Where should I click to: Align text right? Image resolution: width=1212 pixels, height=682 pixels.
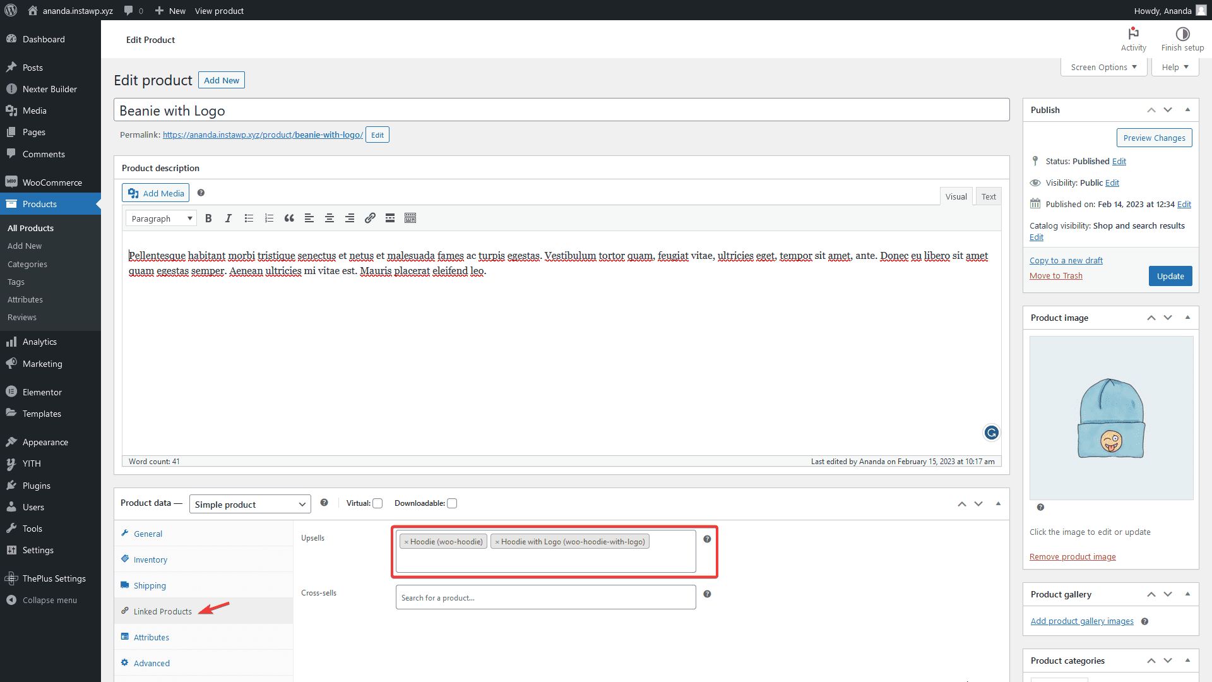click(x=350, y=218)
